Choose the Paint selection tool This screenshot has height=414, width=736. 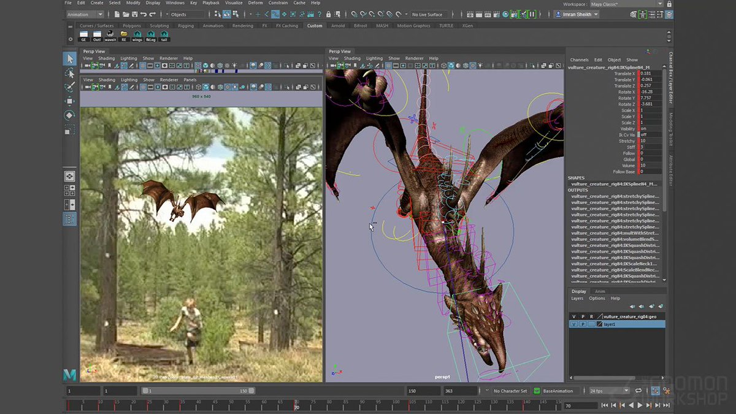point(69,87)
